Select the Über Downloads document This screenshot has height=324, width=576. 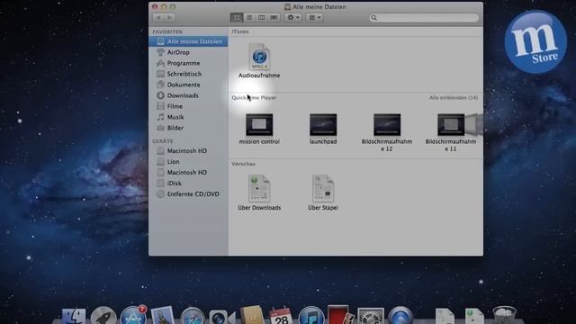click(x=259, y=188)
